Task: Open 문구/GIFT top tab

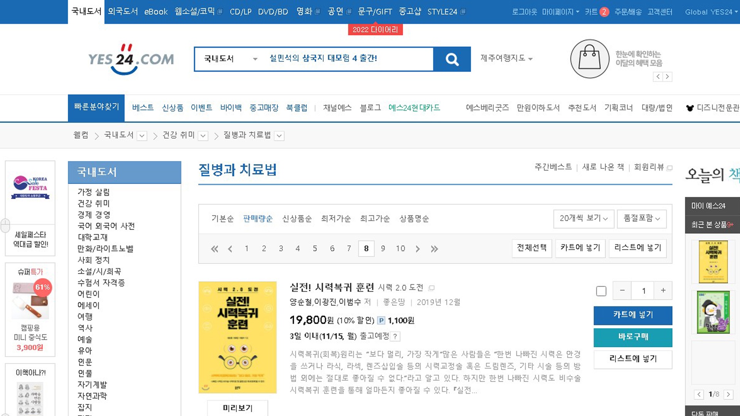Action: (x=375, y=12)
